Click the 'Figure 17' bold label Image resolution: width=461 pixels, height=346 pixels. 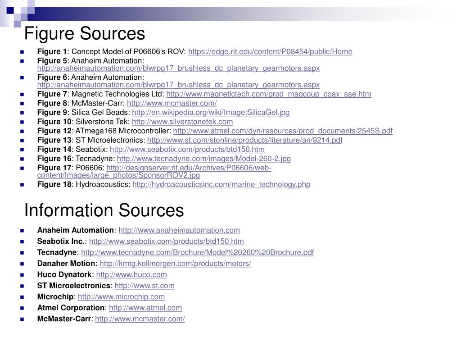[54, 168]
